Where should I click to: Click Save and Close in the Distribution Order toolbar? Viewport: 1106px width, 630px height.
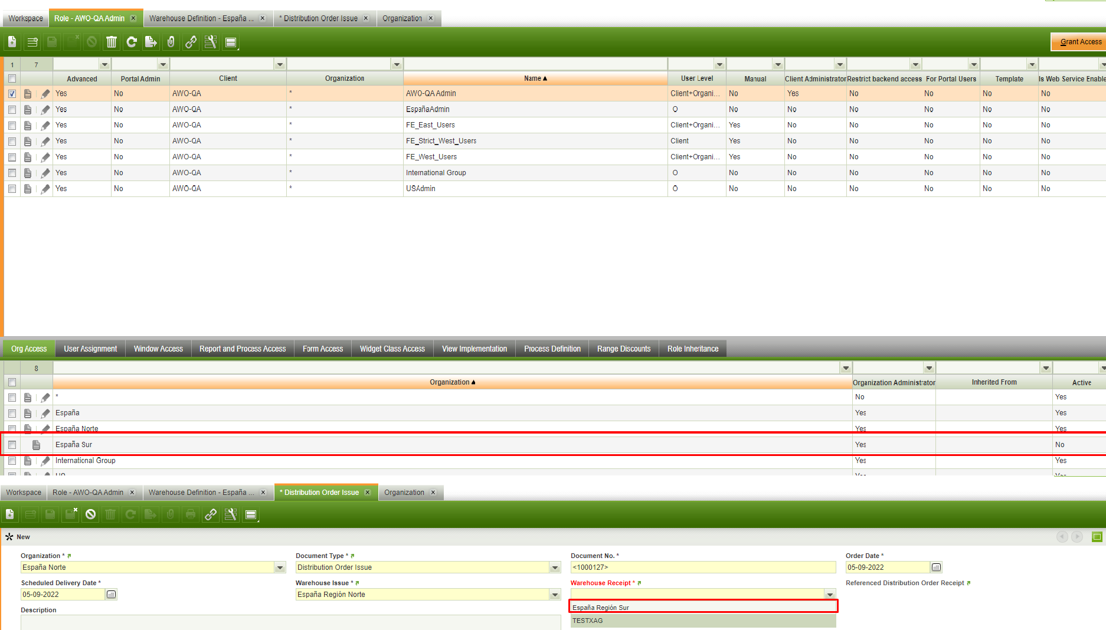[x=71, y=514]
